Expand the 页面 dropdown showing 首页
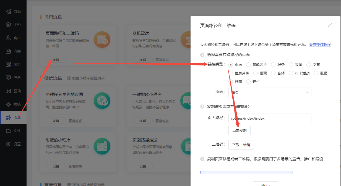Image resolution: width=341 pixels, height=186 pixels. coord(270,92)
